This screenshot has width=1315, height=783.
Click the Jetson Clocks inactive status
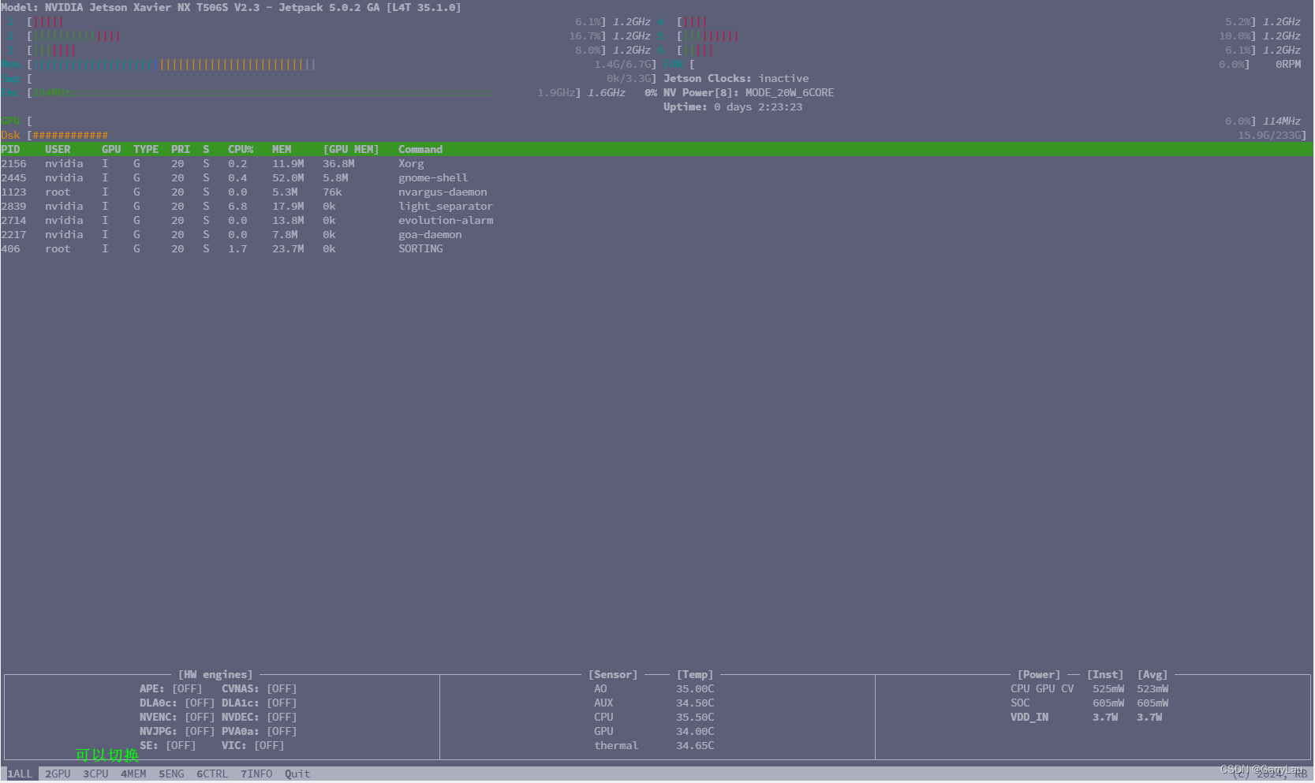[x=736, y=78]
